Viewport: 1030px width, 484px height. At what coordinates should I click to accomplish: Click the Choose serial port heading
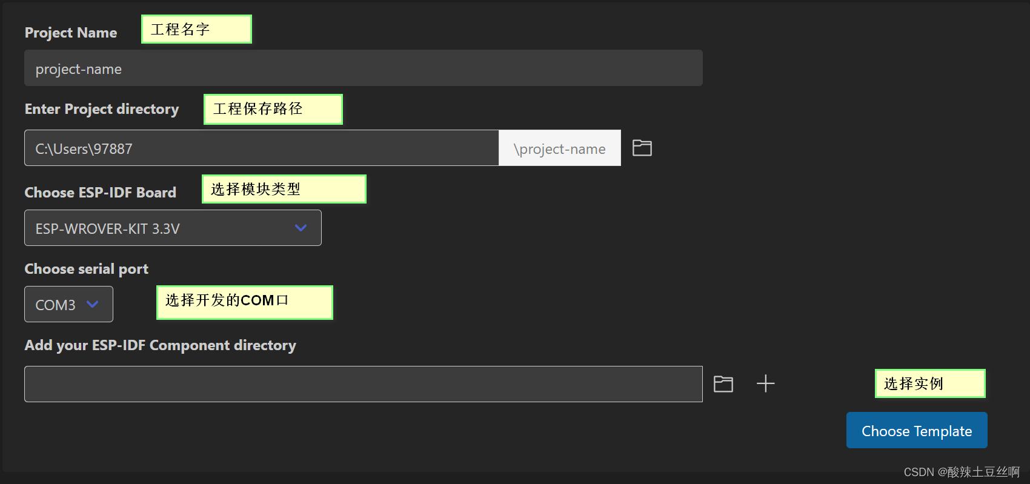click(x=86, y=268)
